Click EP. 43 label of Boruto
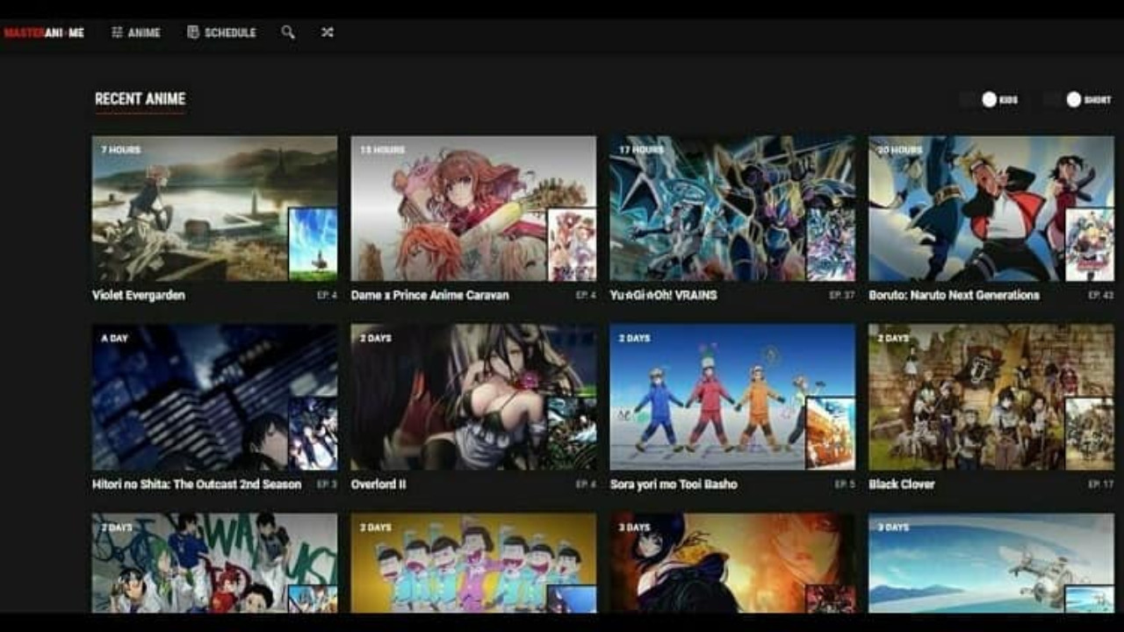The image size is (1124, 632). point(1101,296)
